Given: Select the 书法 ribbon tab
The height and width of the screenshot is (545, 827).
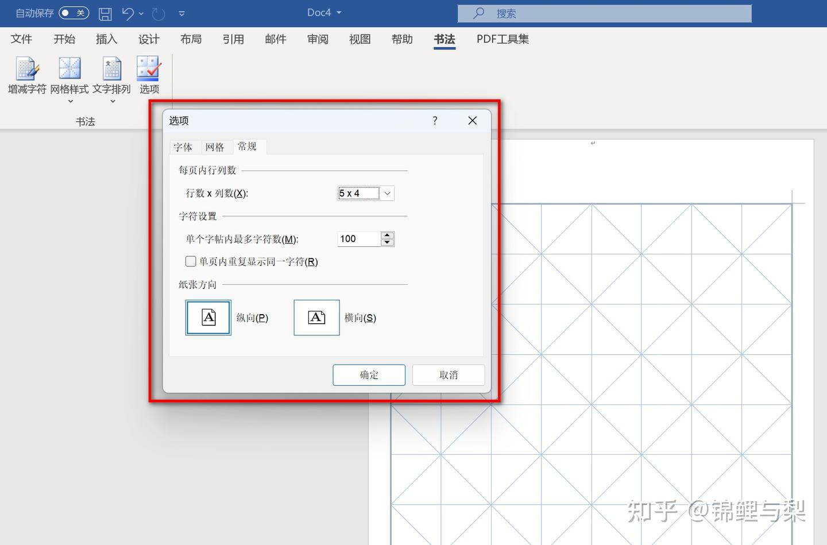Looking at the screenshot, I should coord(445,39).
